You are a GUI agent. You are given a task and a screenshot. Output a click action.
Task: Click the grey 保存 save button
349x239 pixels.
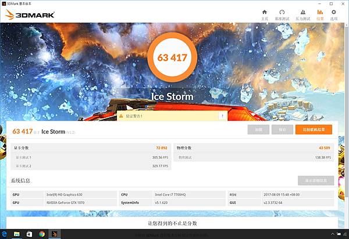point(282,129)
